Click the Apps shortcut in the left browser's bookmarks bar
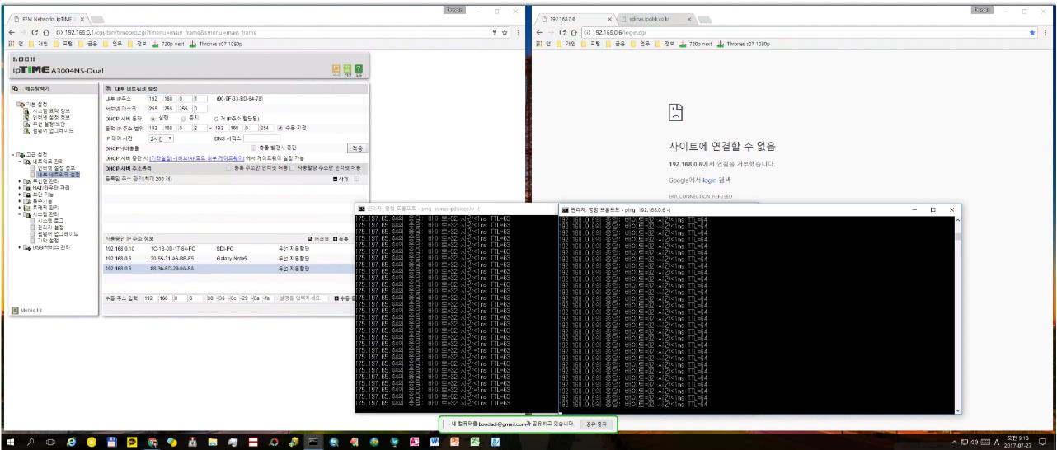Image resolution: width=1057 pixels, height=450 pixels. [x=16, y=44]
